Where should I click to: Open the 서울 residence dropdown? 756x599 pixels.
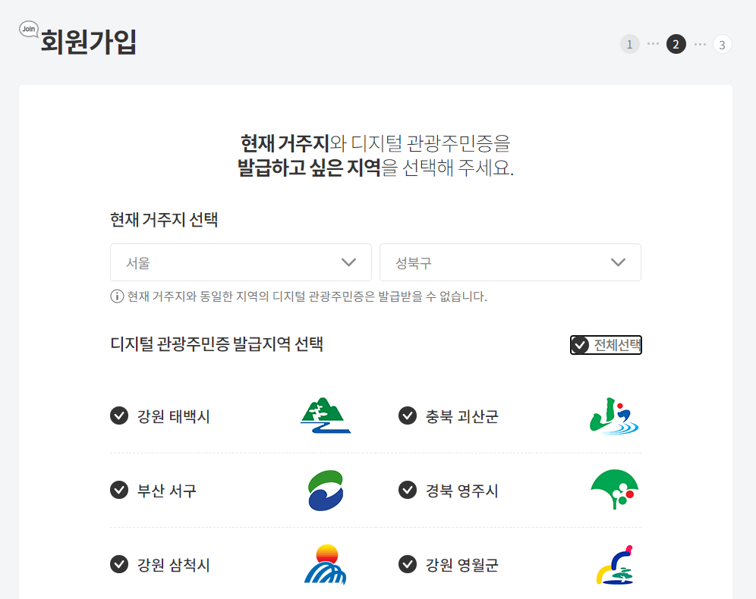pos(240,262)
